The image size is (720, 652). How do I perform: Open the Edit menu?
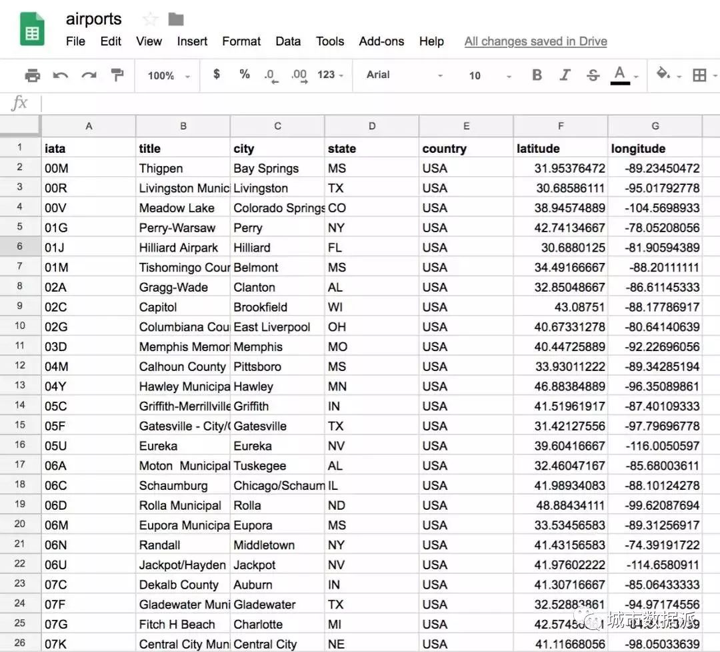(x=111, y=41)
